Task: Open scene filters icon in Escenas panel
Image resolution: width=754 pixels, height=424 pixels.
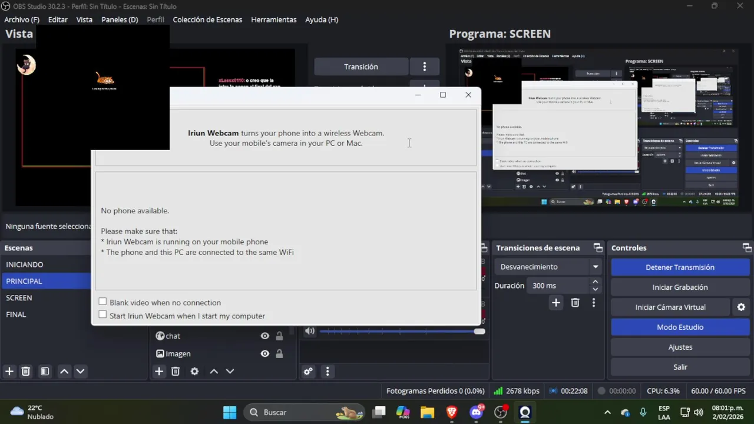Action: coord(45,372)
